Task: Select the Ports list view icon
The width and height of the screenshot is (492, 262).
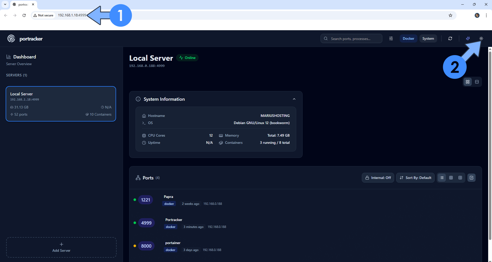Action: [442, 178]
